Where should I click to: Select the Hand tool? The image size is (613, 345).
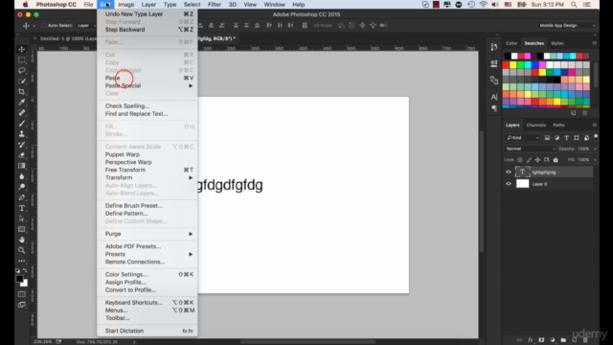[x=21, y=240]
